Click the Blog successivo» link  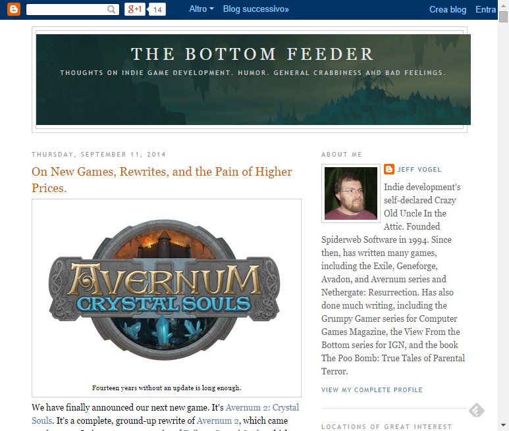(x=255, y=9)
